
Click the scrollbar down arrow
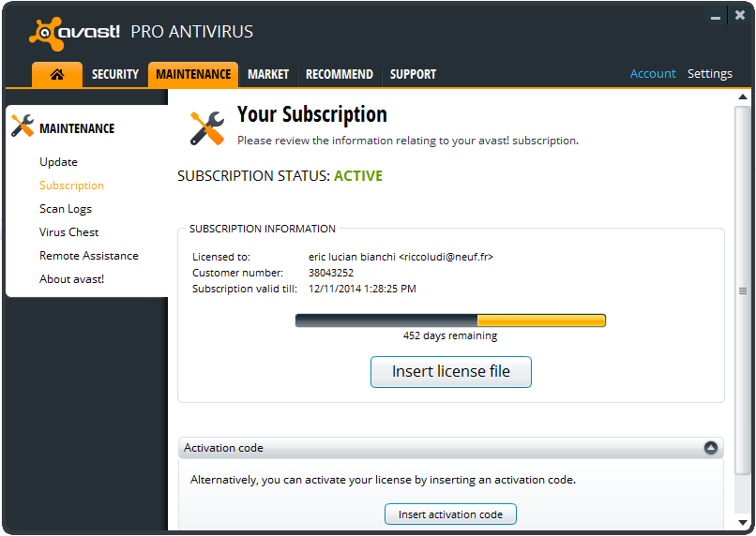[x=743, y=523]
